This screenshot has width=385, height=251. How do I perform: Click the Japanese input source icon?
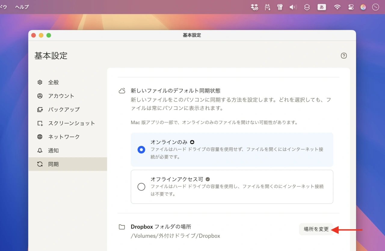click(322, 7)
